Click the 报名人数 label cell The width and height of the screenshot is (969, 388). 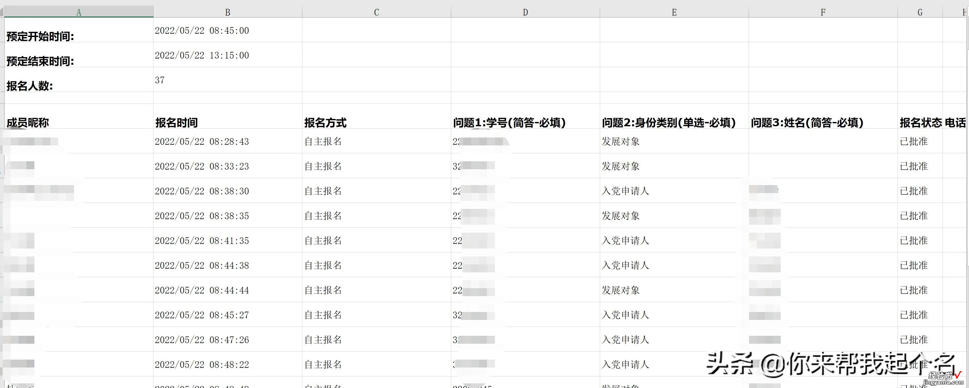79,80
